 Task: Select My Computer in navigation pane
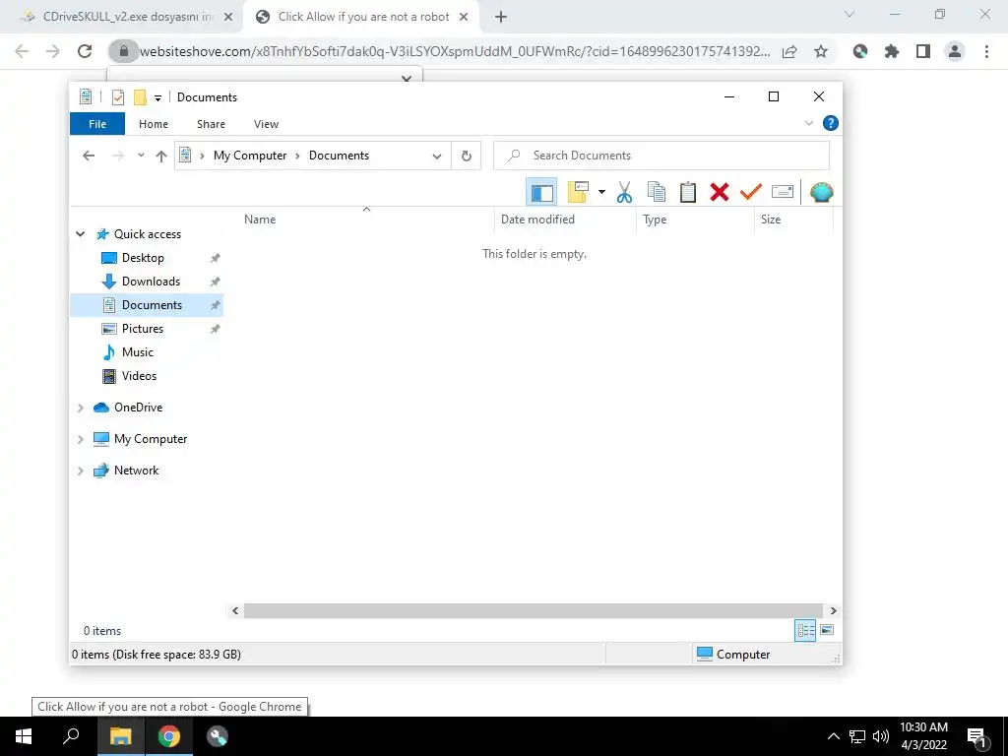tap(151, 439)
